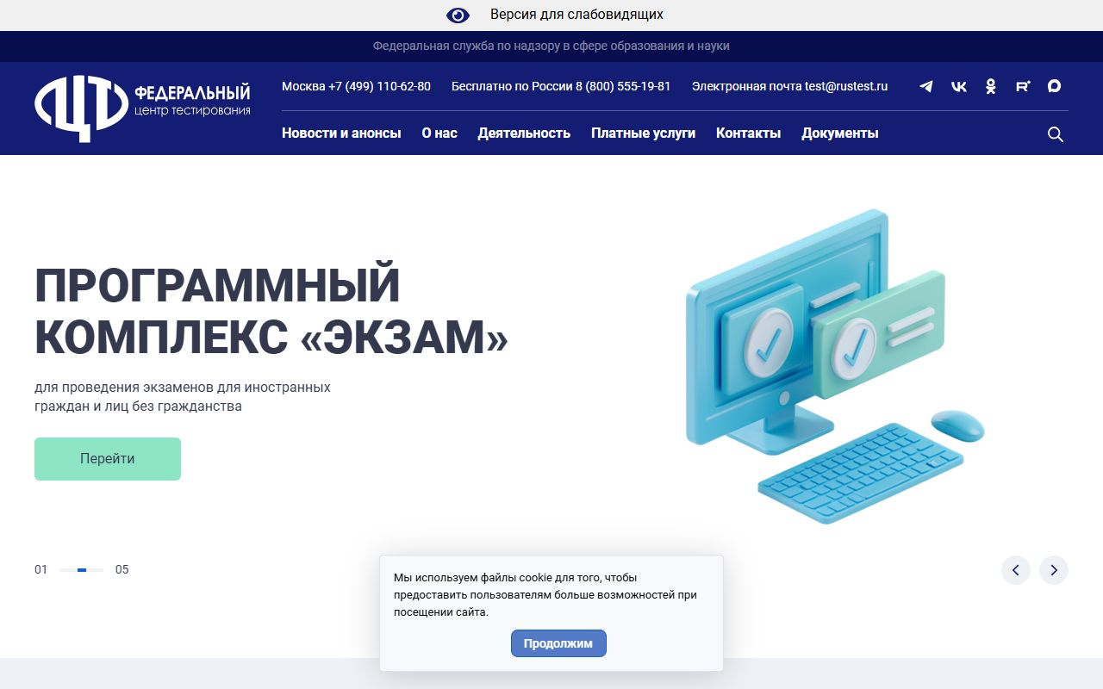Accept cookies with the Продолжим button
Screen dimensions: 1103x689
point(558,643)
